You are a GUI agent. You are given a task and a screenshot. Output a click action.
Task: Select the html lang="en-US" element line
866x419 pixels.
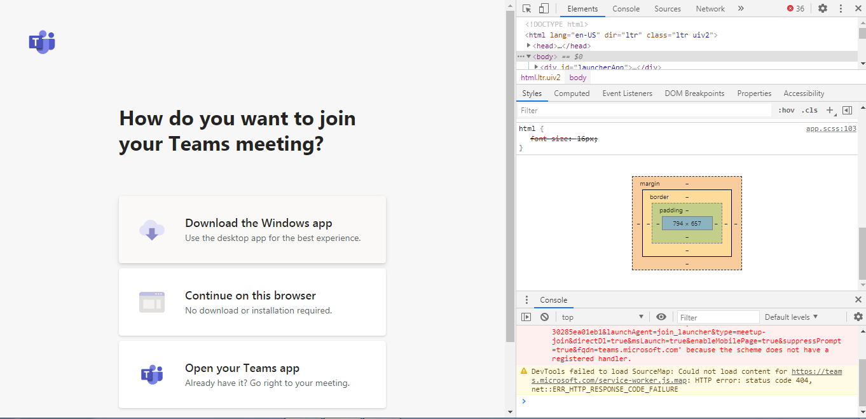[621, 35]
